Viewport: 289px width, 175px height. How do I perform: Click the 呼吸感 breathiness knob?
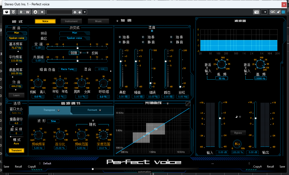click(x=104, y=83)
